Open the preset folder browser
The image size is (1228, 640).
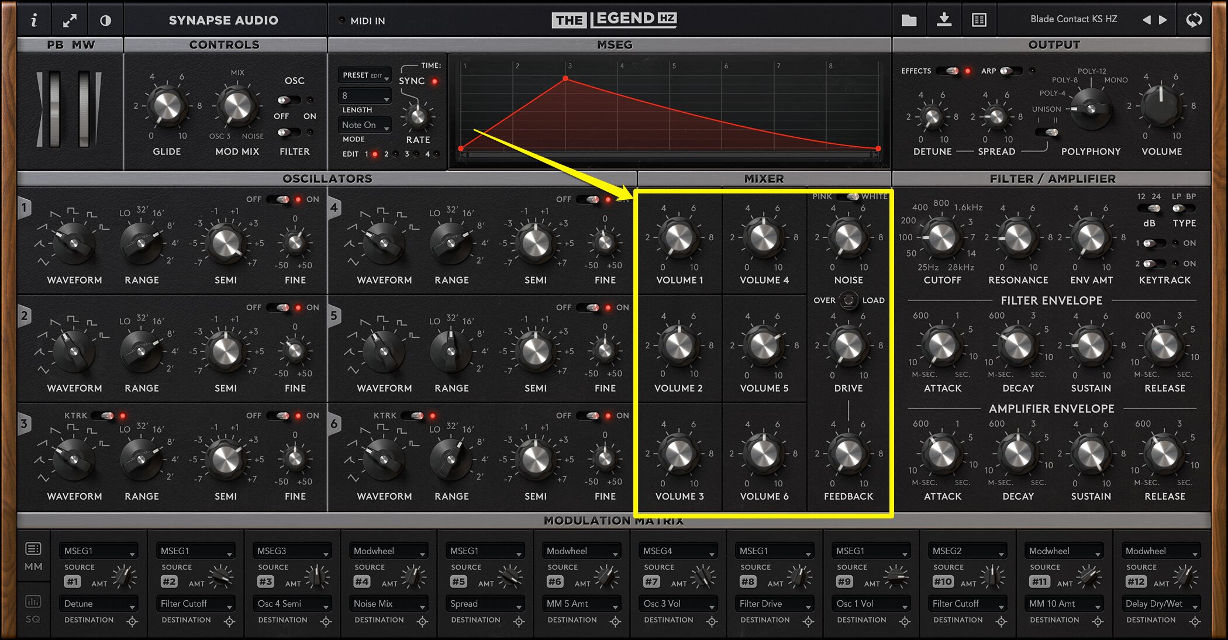pos(909,20)
